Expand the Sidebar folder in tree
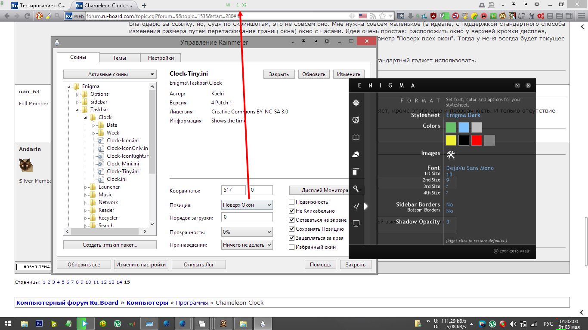The image size is (588, 330). coord(78,102)
